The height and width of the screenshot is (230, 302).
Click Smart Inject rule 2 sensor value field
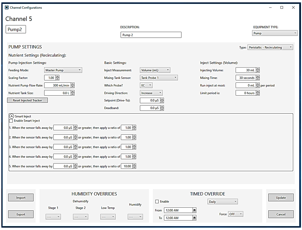coord(63,137)
